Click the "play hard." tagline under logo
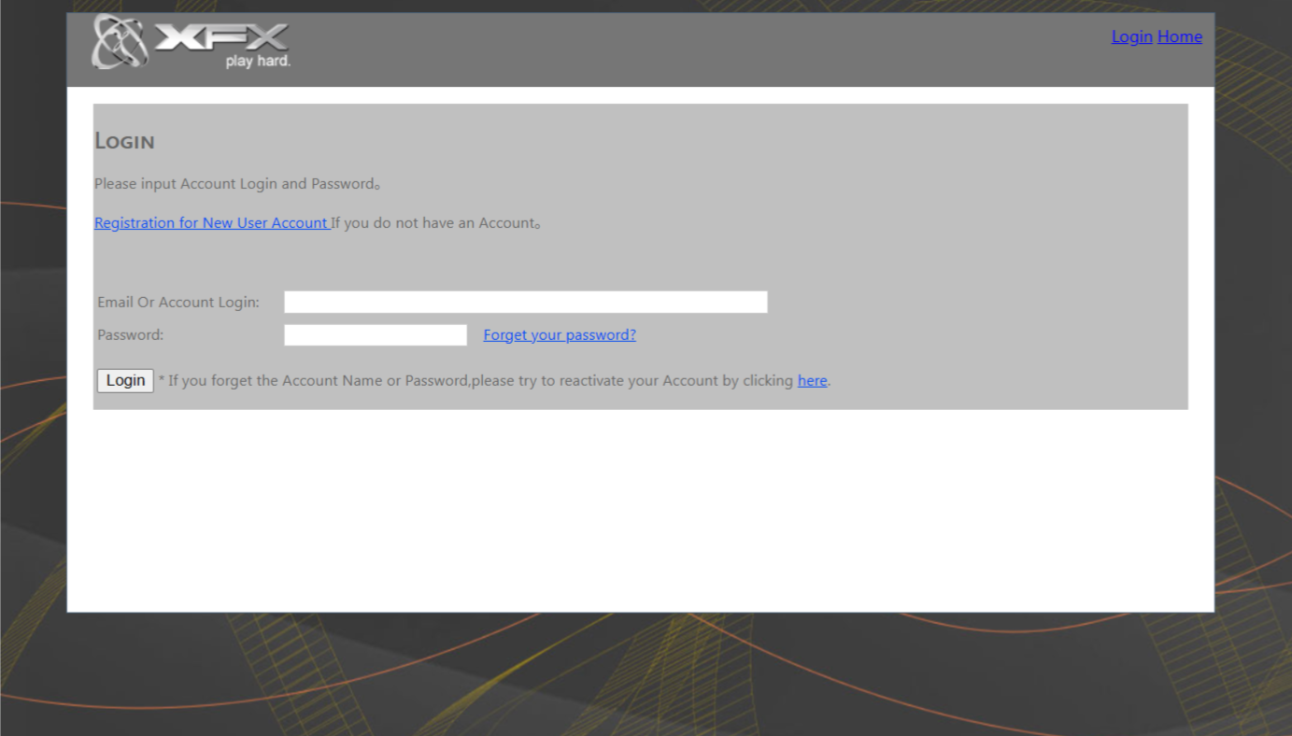 (258, 62)
